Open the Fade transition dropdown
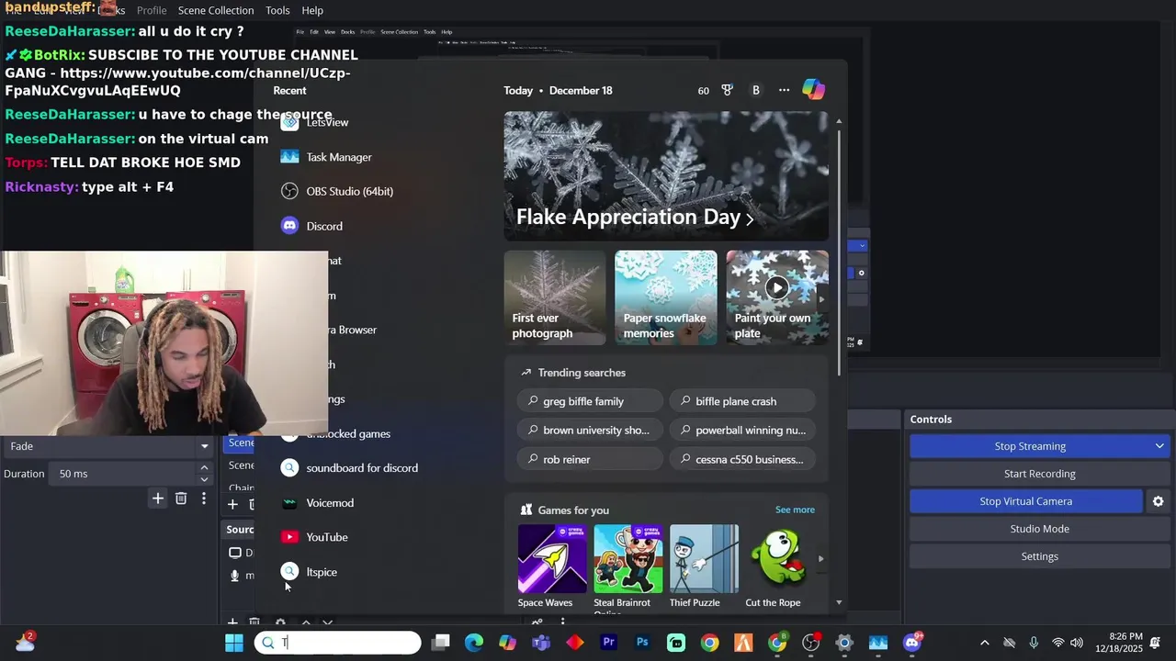The image size is (1176, 661). click(x=107, y=446)
